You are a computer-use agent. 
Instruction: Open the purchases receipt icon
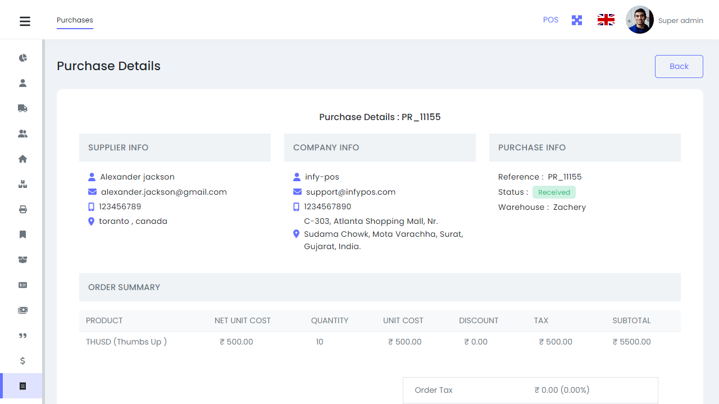[x=22, y=385]
